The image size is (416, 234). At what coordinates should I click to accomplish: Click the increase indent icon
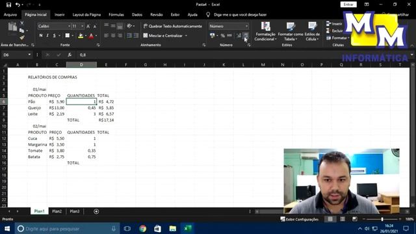pyautogui.click(x=136, y=36)
